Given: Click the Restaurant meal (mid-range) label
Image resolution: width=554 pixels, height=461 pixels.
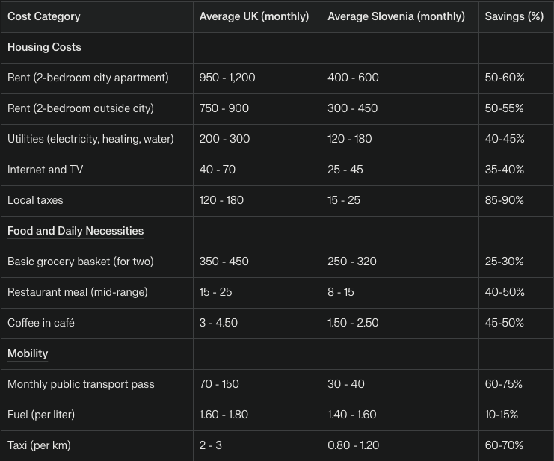Looking at the screenshot, I should [x=77, y=292].
